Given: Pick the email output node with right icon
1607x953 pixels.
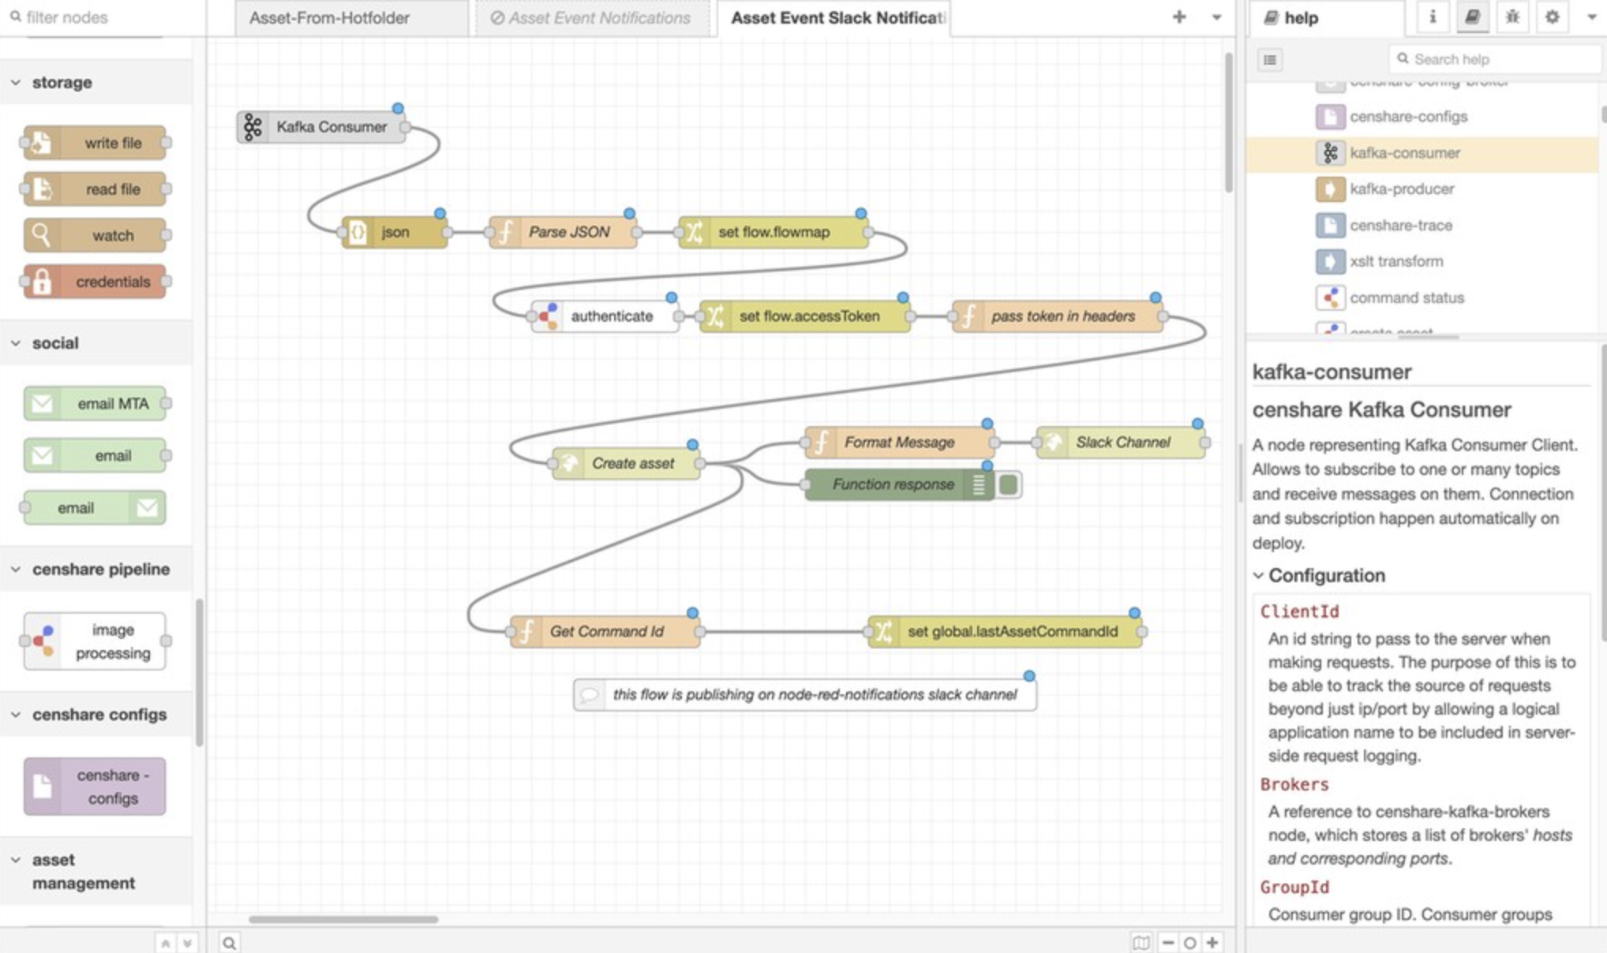Looking at the screenshot, I should [95, 508].
